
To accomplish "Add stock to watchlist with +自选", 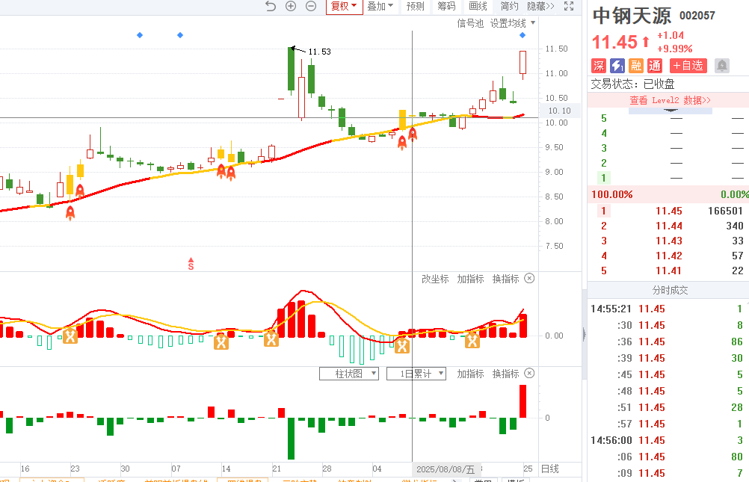I will coord(688,66).
